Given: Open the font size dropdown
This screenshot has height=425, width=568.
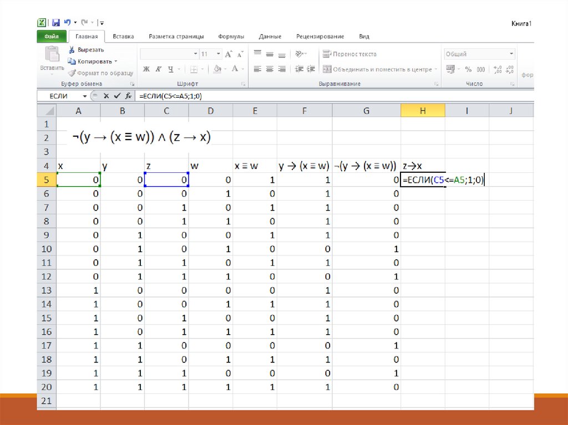Looking at the screenshot, I should coord(219,54).
